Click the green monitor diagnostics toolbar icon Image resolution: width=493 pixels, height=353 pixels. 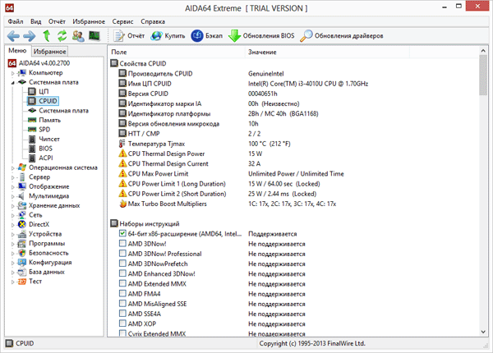[x=94, y=36]
